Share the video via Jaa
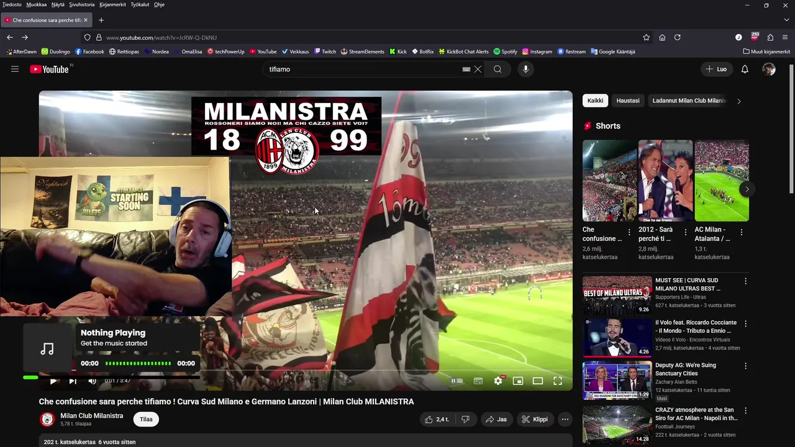 pyautogui.click(x=496, y=419)
